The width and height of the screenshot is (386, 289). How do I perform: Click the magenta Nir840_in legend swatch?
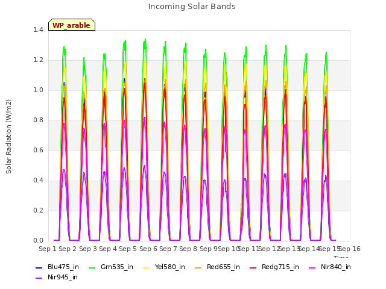312,267
